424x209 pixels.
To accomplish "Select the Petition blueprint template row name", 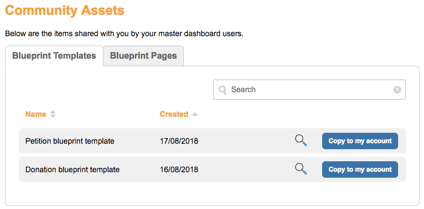I will (70, 141).
